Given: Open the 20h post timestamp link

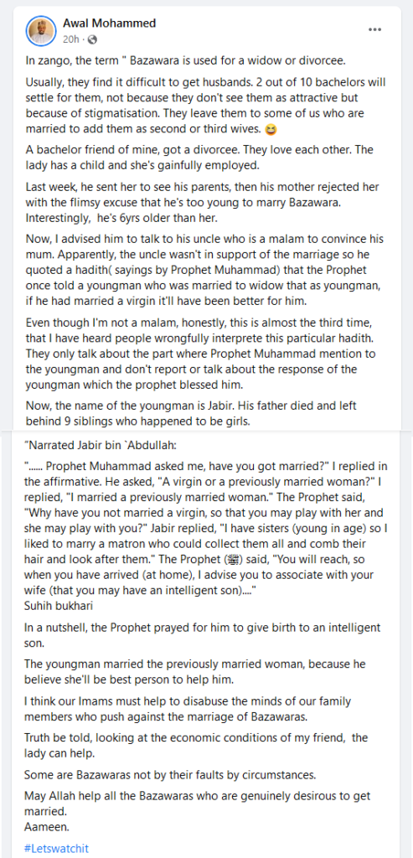Looking at the screenshot, I should point(71,39).
